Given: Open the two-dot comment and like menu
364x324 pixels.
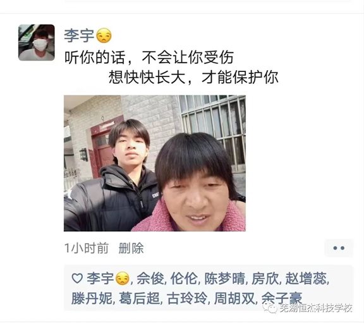Looking at the screenshot, I should (x=339, y=248).
